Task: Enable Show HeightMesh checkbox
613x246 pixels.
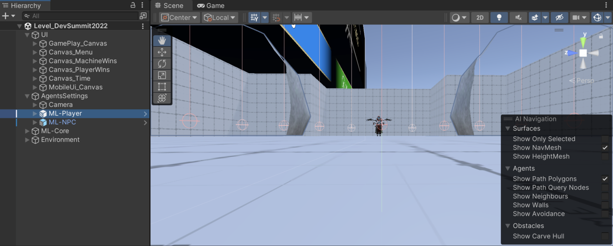Action: [x=605, y=156]
